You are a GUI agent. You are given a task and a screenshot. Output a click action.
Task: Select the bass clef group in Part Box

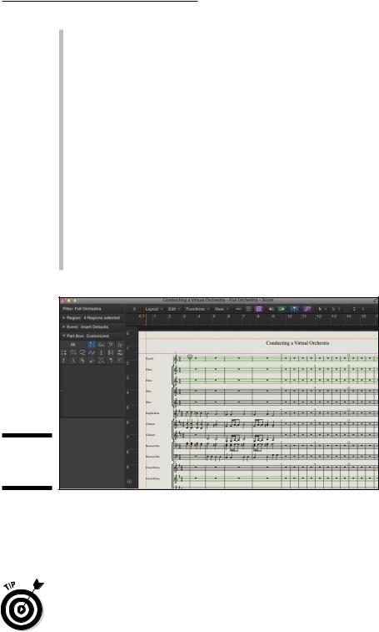pos(110,345)
